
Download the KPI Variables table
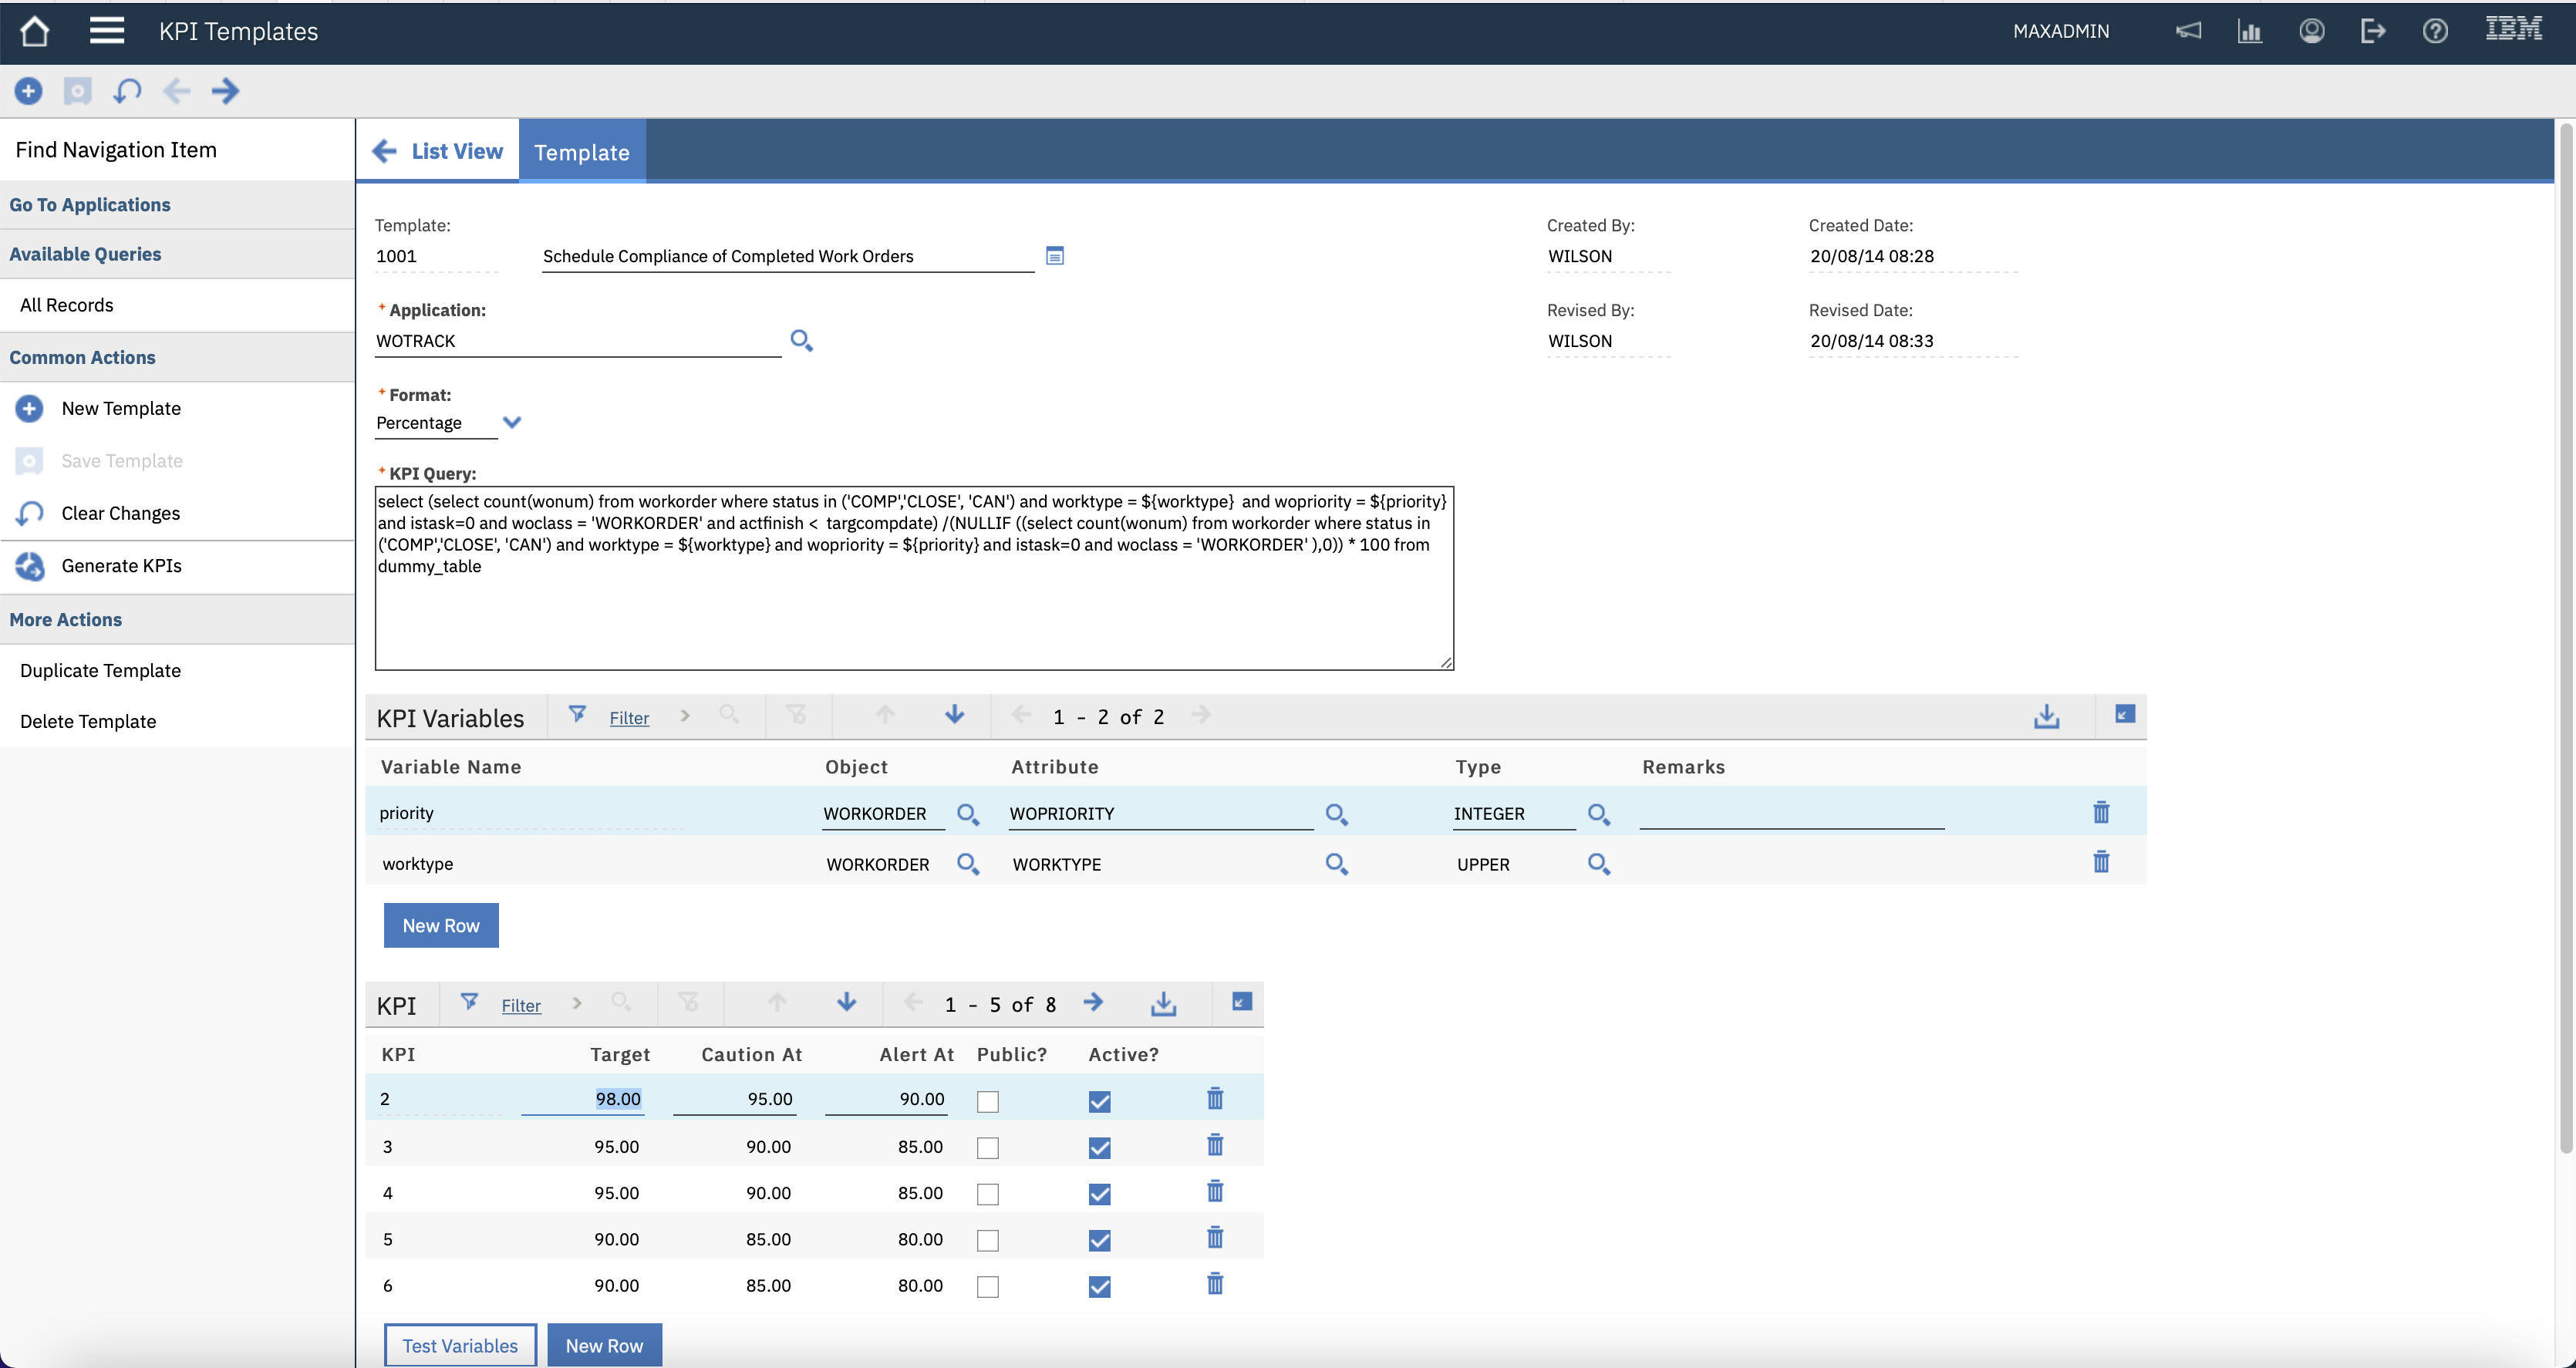(2046, 716)
